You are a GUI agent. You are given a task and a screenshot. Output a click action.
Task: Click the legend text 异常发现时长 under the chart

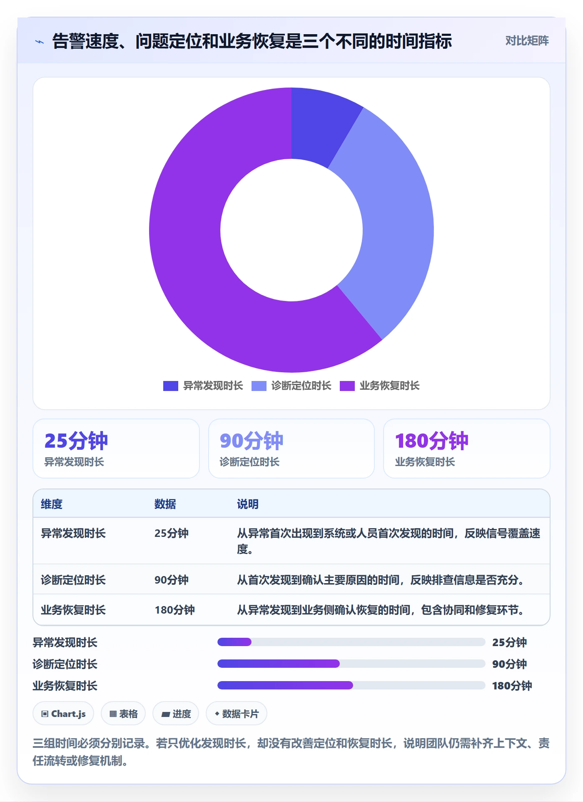click(213, 386)
